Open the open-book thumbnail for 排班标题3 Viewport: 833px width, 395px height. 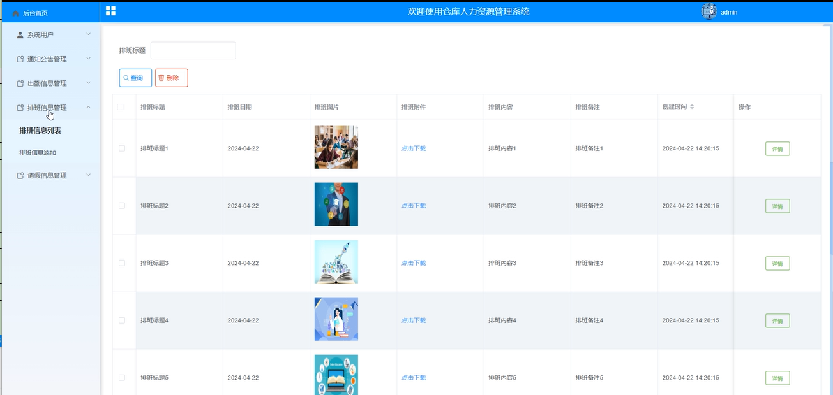[x=336, y=262]
